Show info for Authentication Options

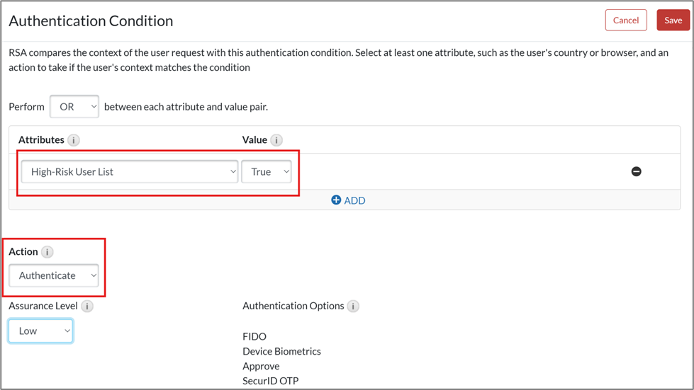[353, 306]
